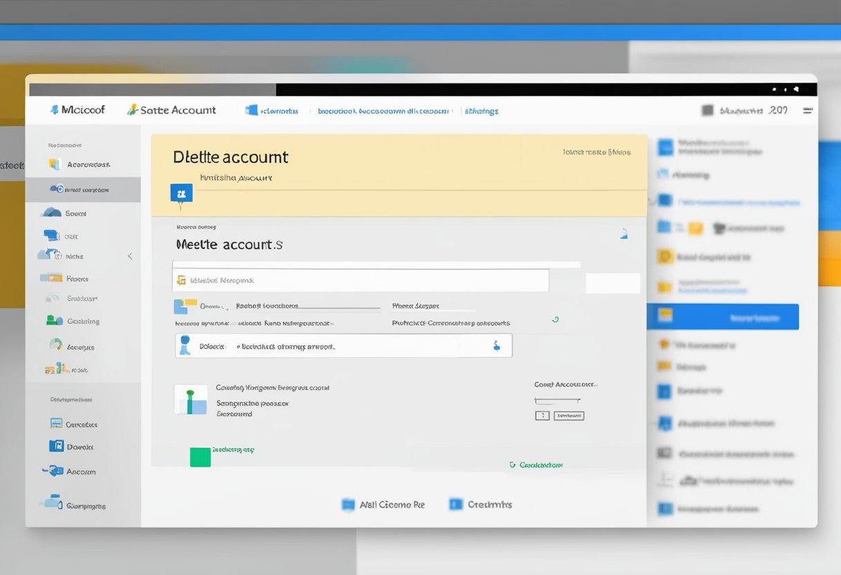Screen dimensions: 841x575
Task: Click the slider bar under Account label
Action: (x=557, y=400)
